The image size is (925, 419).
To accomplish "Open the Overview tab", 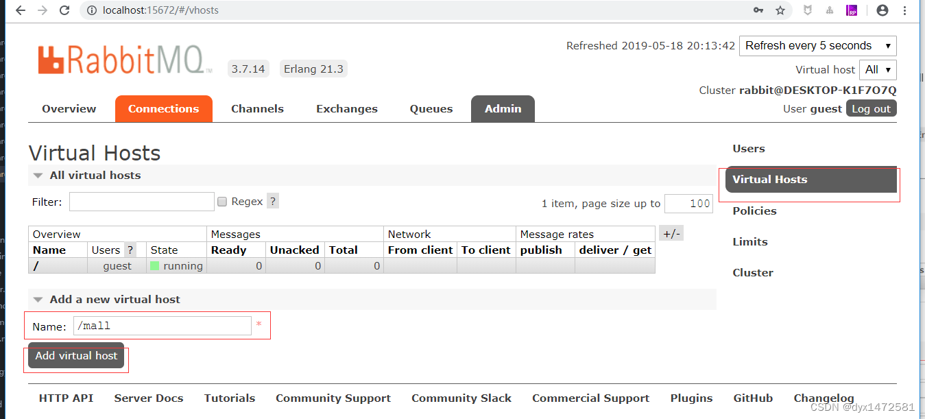I will (x=69, y=109).
